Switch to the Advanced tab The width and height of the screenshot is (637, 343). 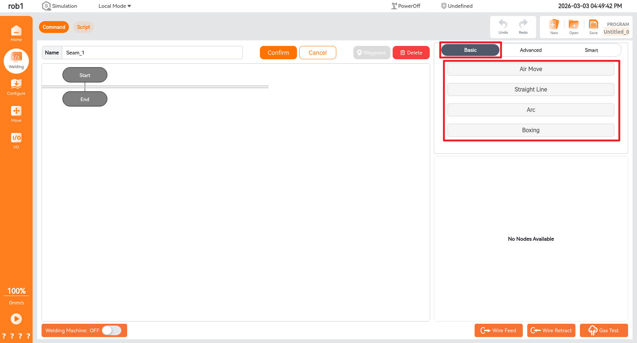tap(531, 50)
